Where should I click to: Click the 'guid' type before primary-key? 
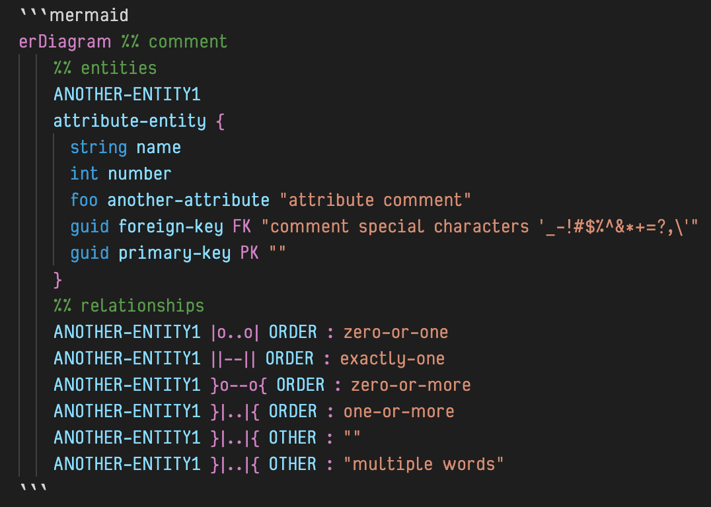[x=90, y=253]
